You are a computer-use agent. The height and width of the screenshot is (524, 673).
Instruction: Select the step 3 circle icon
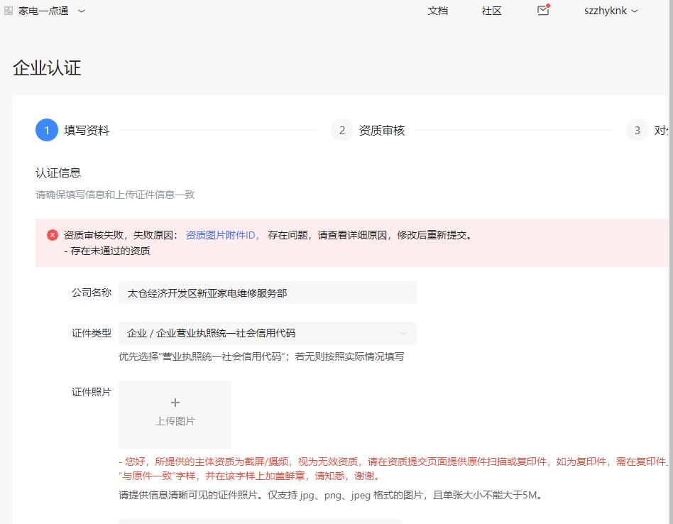637,131
